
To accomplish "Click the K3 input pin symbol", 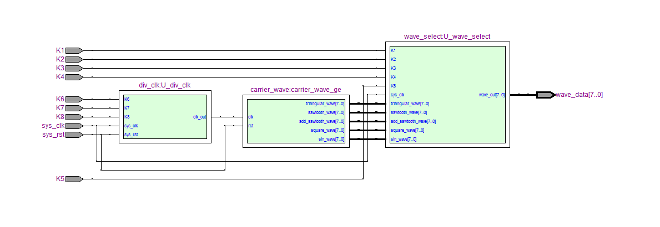I will [74, 68].
